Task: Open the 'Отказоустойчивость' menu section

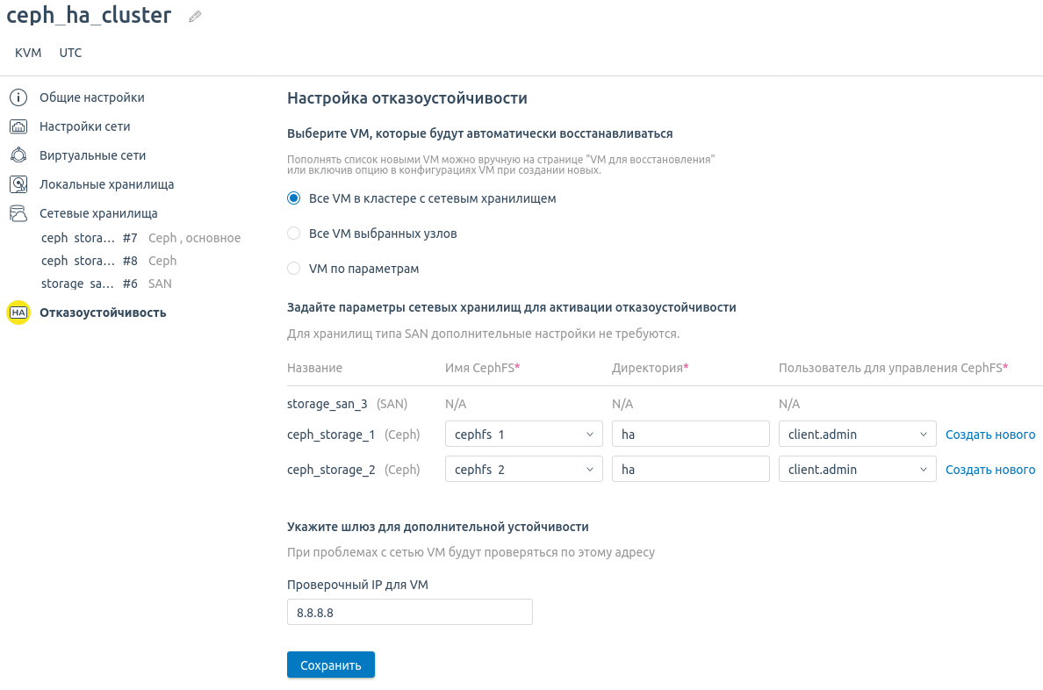Action: (103, 313)
